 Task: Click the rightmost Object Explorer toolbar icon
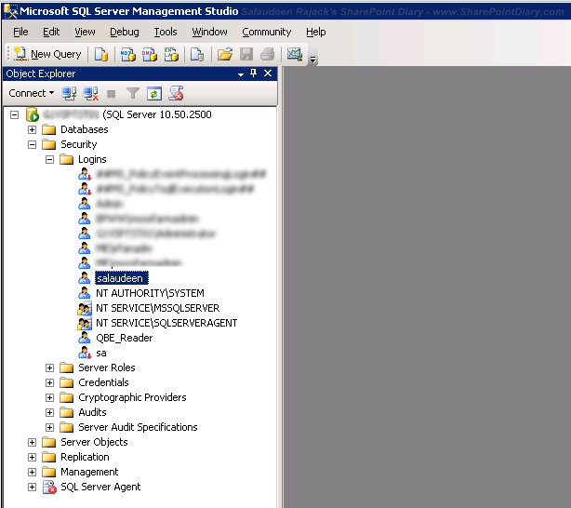pyautogui.click(x=177, y=93)
